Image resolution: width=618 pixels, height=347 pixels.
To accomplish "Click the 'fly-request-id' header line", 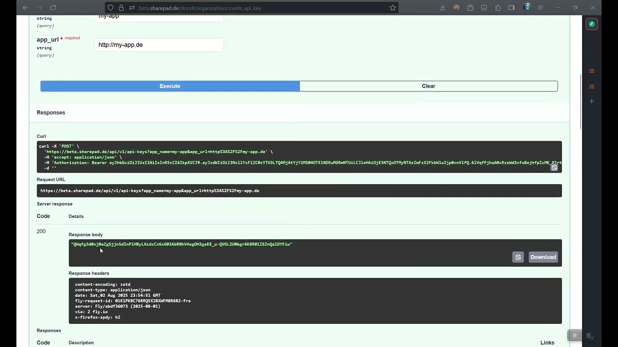I will click(133, 301).
